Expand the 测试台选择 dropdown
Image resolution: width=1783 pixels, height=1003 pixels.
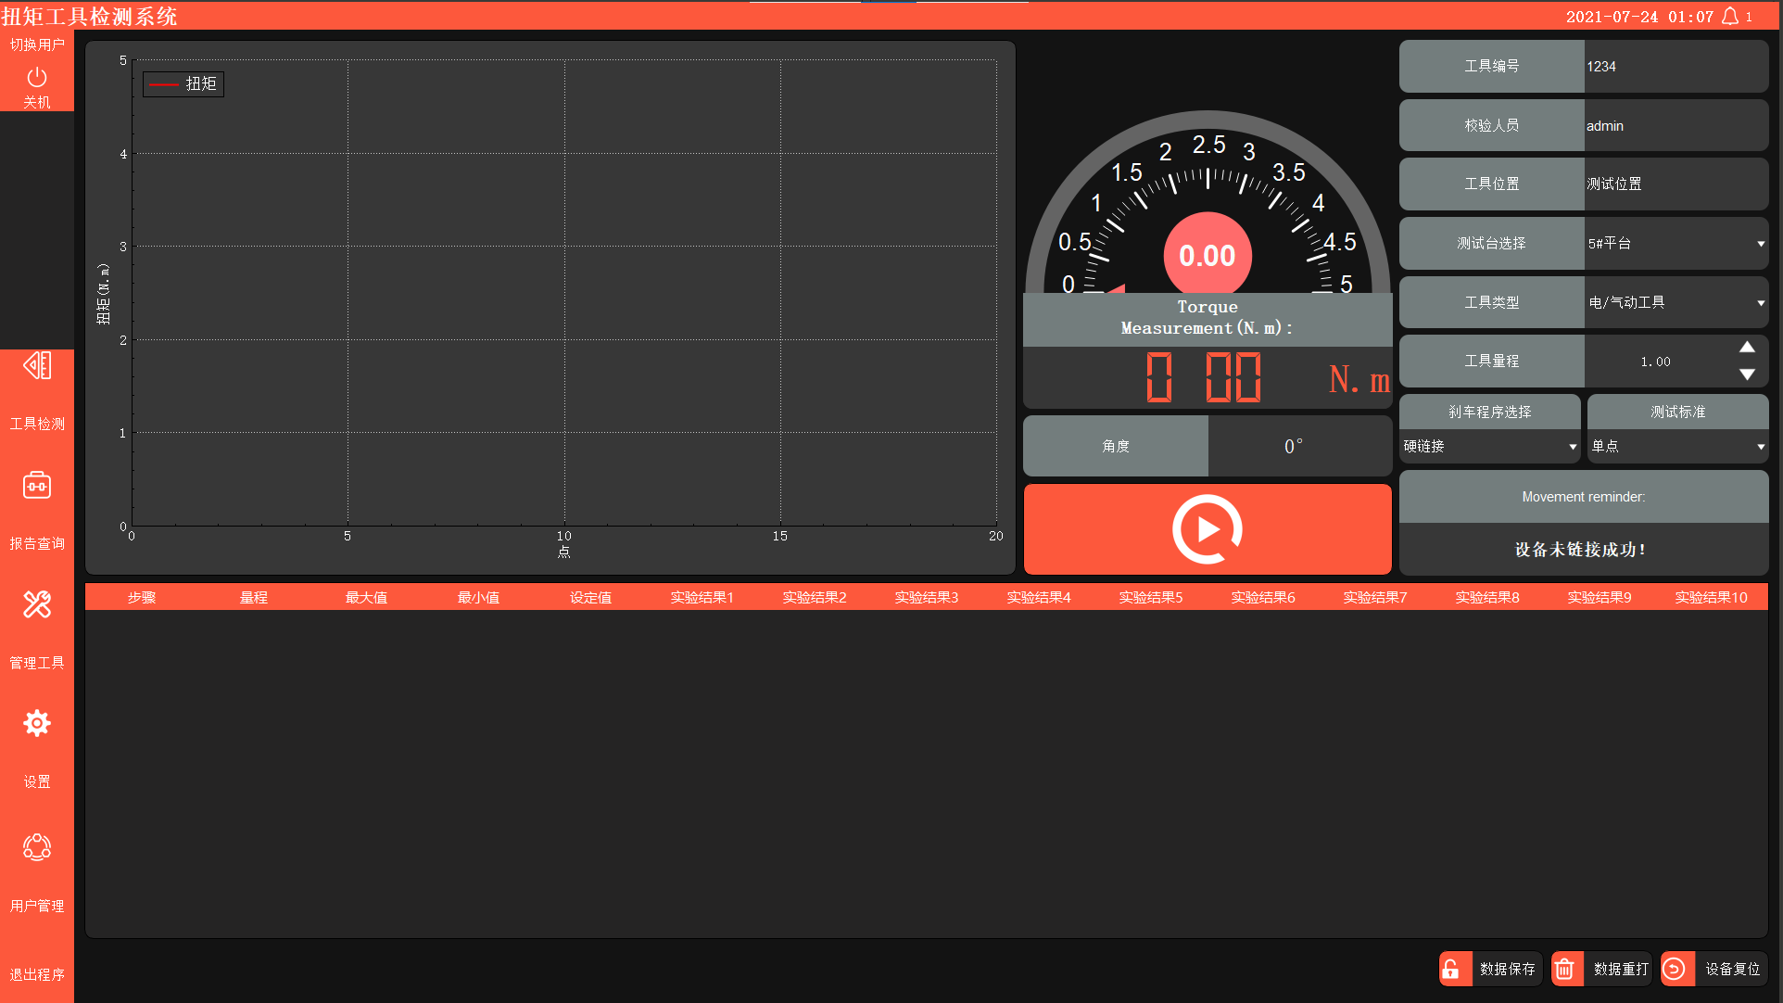click(x=1676, y=244)
